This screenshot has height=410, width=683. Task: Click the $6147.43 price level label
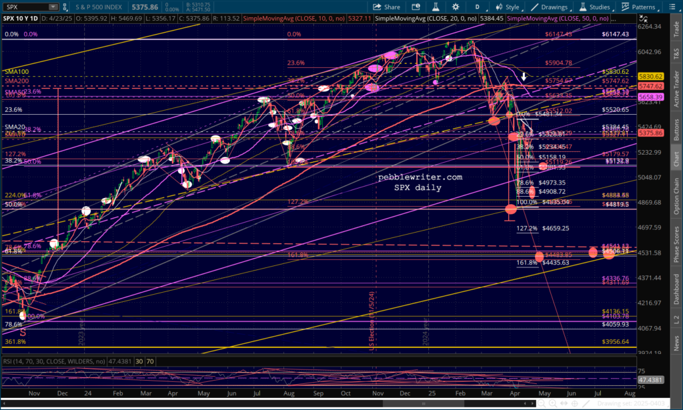(615, 34)
